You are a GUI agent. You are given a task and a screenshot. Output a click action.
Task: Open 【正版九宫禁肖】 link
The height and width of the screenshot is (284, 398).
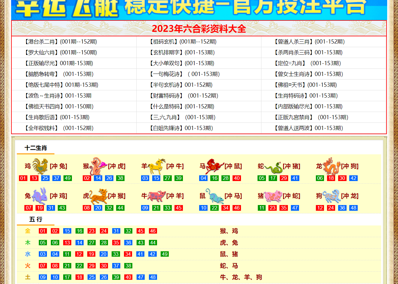point(310,117)
